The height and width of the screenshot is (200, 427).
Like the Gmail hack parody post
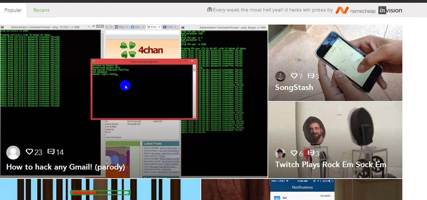pyautogui.click(x=30, y=152)
